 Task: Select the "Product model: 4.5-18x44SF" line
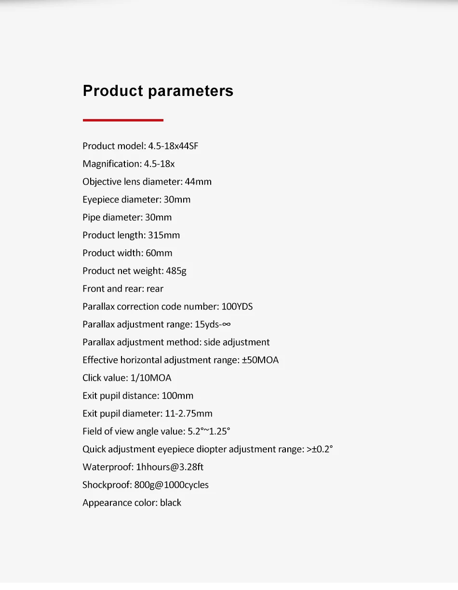[x=140, y=146]
